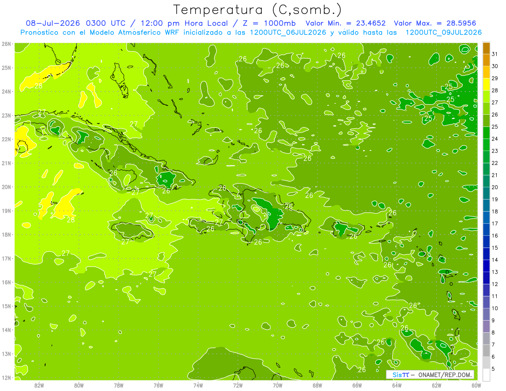Viewport: 506px width, 391px height.
Task: Click the 'SisTT - ONAMET/REP.DOM.' credit label
Action: pos(430,375)
